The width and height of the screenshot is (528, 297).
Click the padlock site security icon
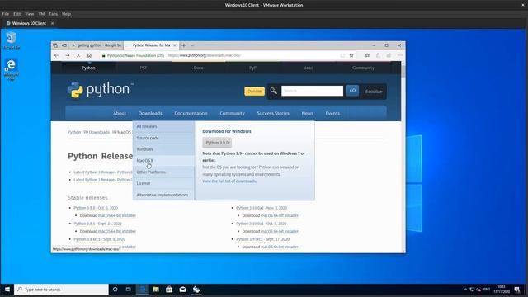(x=104, y=55)
